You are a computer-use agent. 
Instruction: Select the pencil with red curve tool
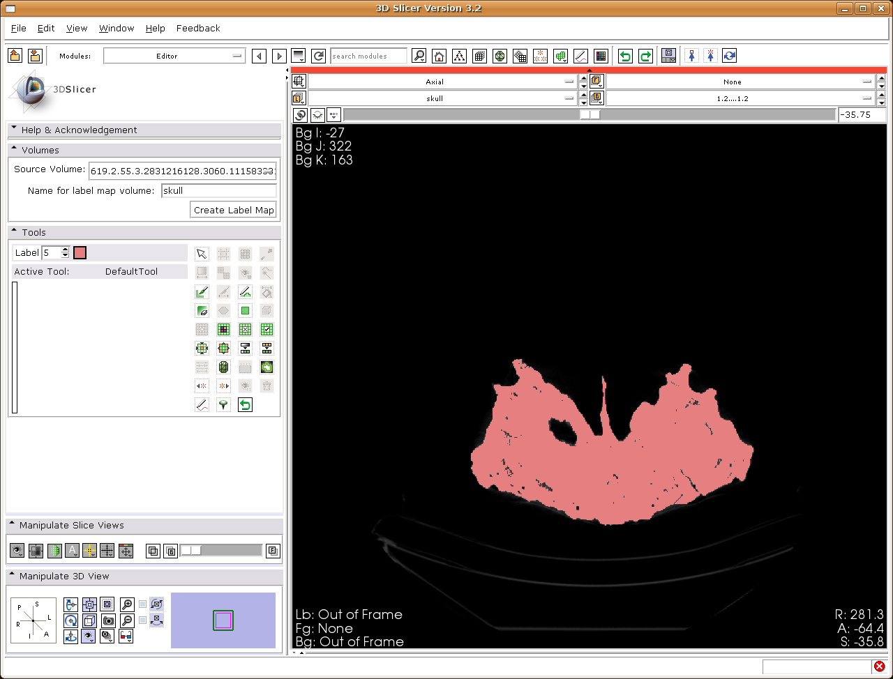click(202, 404)
